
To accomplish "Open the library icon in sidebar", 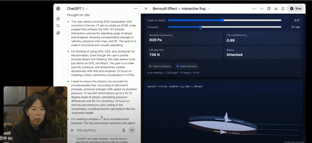I will click(58, 33).
